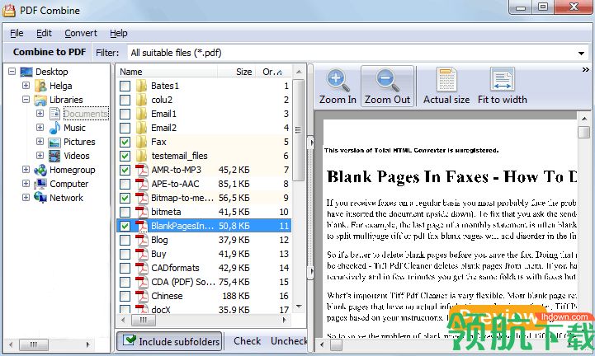Collapse the Libraries tree node
The width and height of the screenshot is (595, 356).
click(26, 100)
